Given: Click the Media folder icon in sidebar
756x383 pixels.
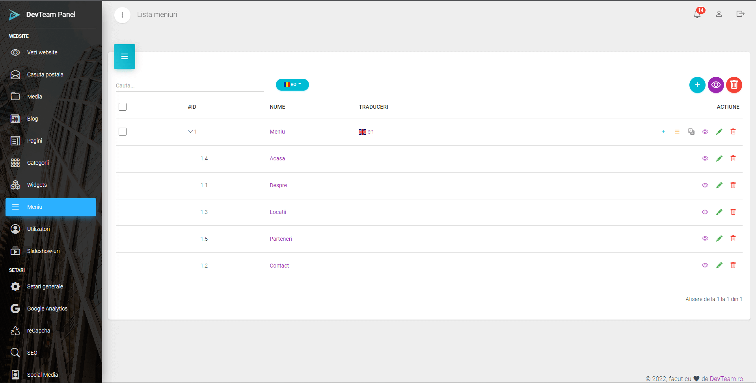Looking at the screenshot, I should coord(15,96).
